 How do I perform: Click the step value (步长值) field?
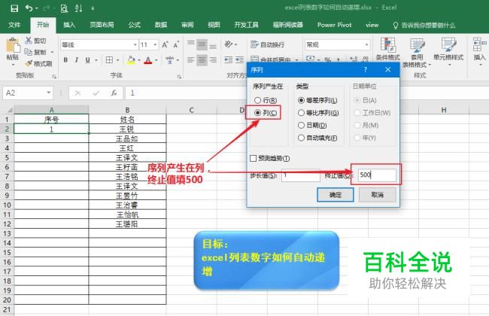301,175
